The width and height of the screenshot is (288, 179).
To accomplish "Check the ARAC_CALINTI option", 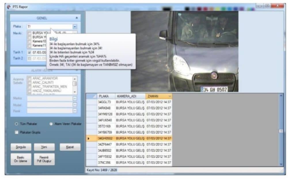I will [29, 83].
